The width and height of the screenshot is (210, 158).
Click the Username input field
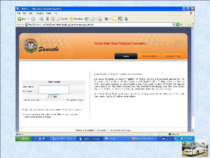coord(54,87)
